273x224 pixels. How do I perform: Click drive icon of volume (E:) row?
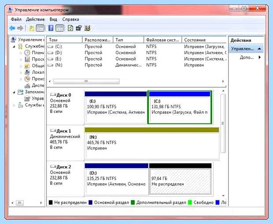(51, 59)
